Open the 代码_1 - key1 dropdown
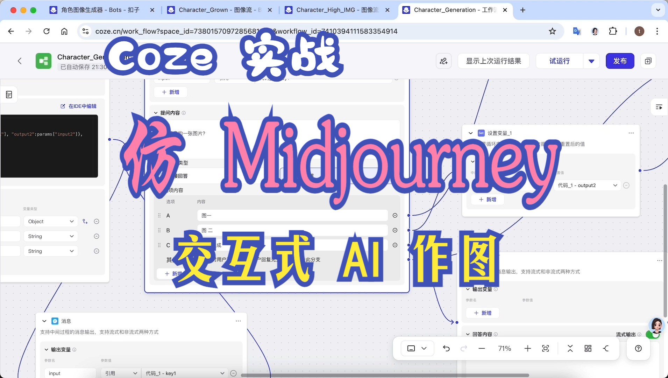 [x=185, y=373]
